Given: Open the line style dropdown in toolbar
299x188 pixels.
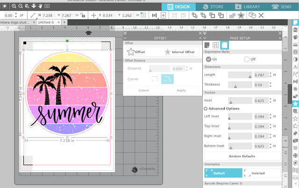Looking at the screenshot, I should [33, 15].
